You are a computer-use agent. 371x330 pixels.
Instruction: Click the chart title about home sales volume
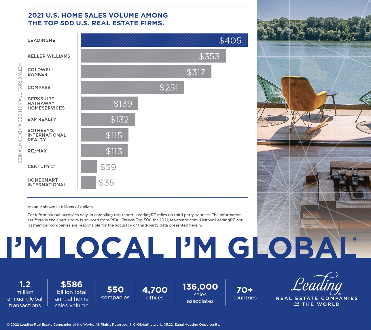pyautogui.click(x=98, y=19)
